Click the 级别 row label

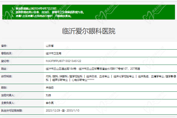[4, 88]
